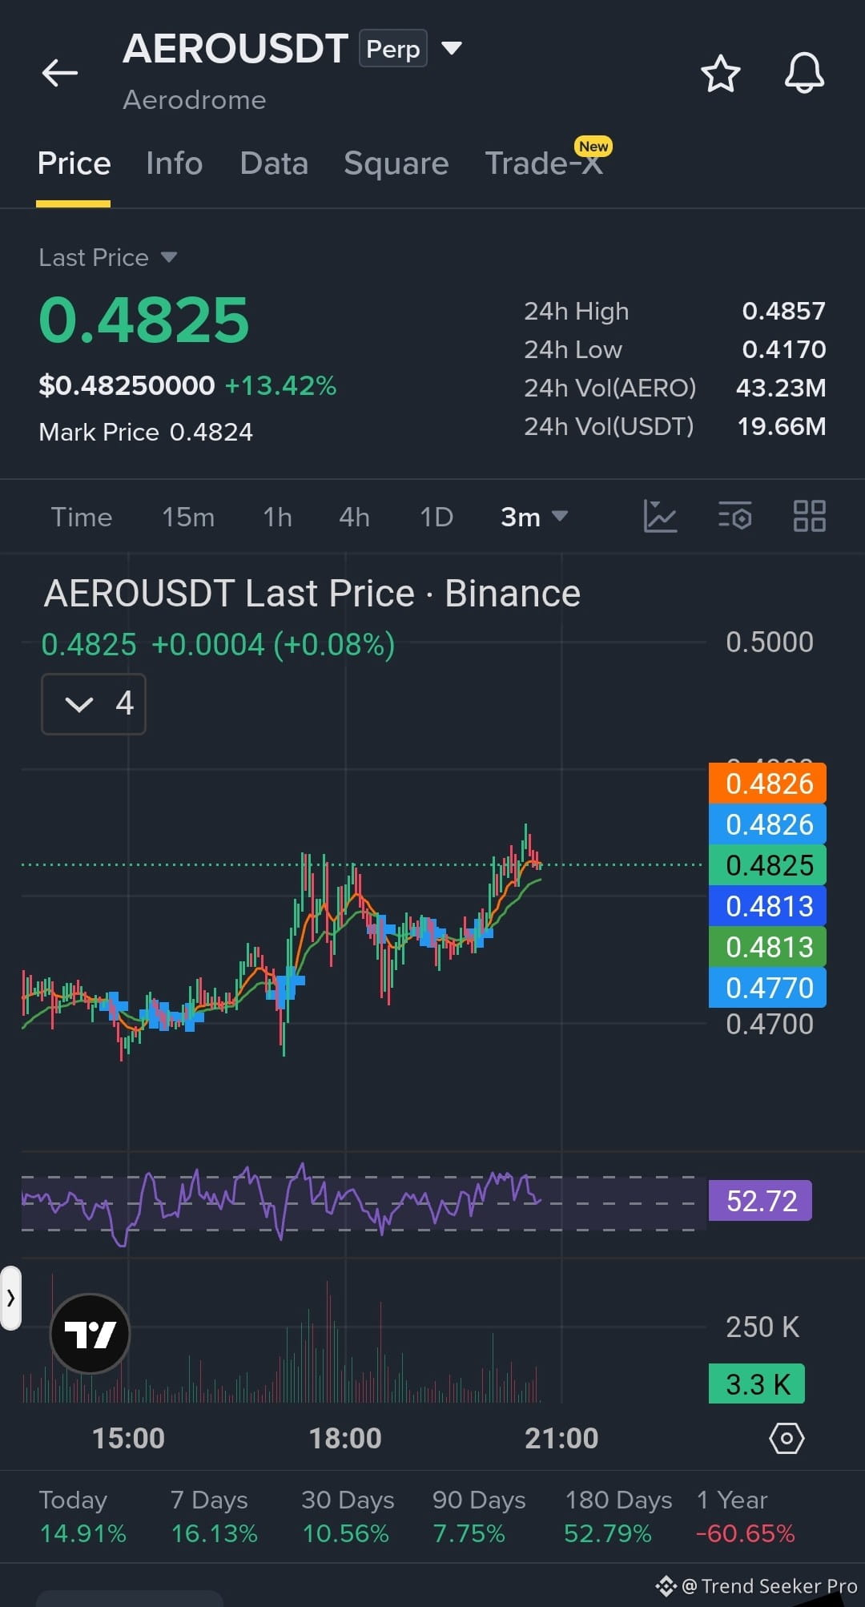865x1607 pixels.
Task: Tap the 18:00 time axis label
Action: point(345,1439)
